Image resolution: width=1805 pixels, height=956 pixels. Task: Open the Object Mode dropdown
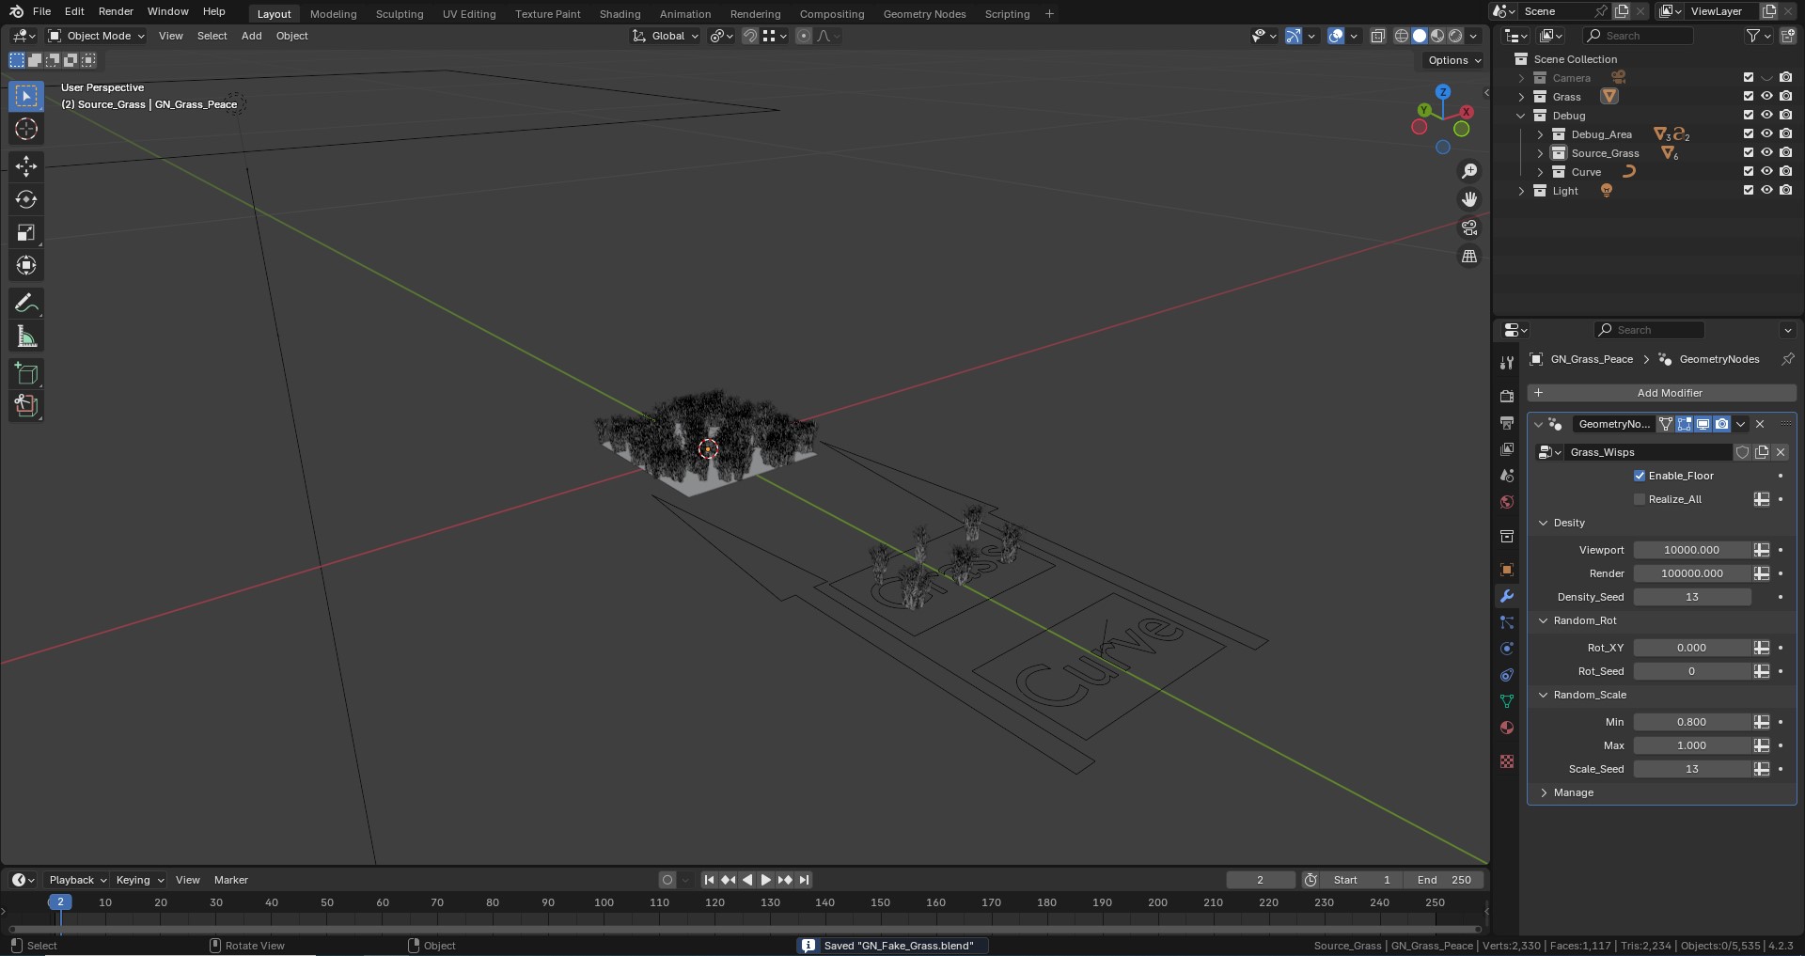[x=97, y=36]
